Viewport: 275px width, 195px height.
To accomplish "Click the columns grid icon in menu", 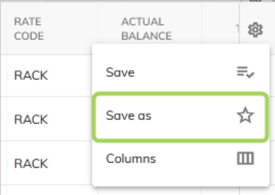I will [x=245, y=159].
